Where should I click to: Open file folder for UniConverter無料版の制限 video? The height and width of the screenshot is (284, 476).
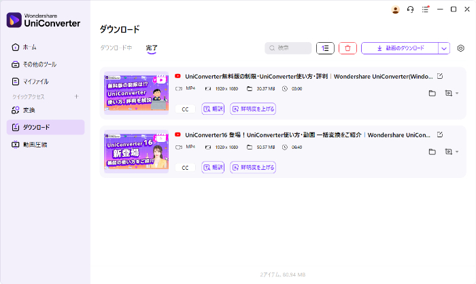click(x=432, y=94)
